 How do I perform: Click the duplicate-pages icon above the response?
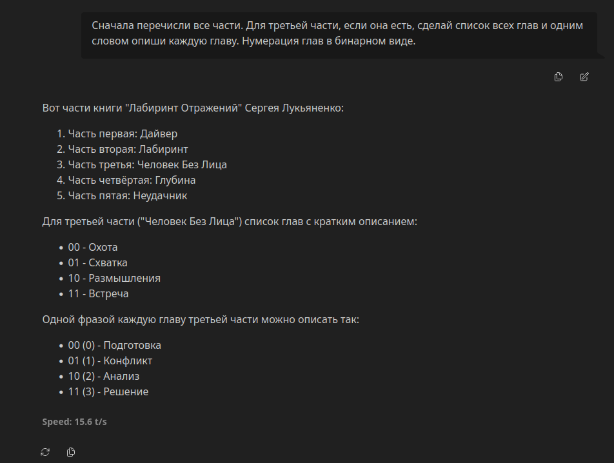(557, 77)
